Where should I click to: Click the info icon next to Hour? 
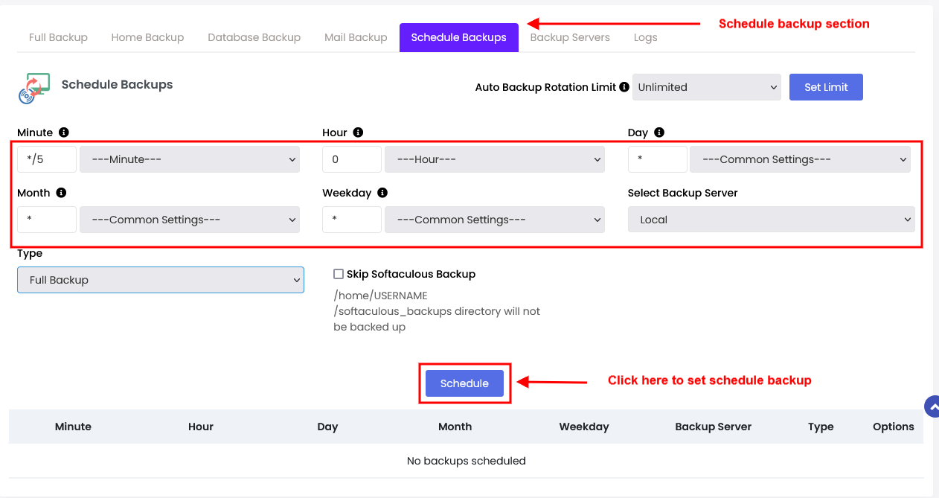coord(358,133)
